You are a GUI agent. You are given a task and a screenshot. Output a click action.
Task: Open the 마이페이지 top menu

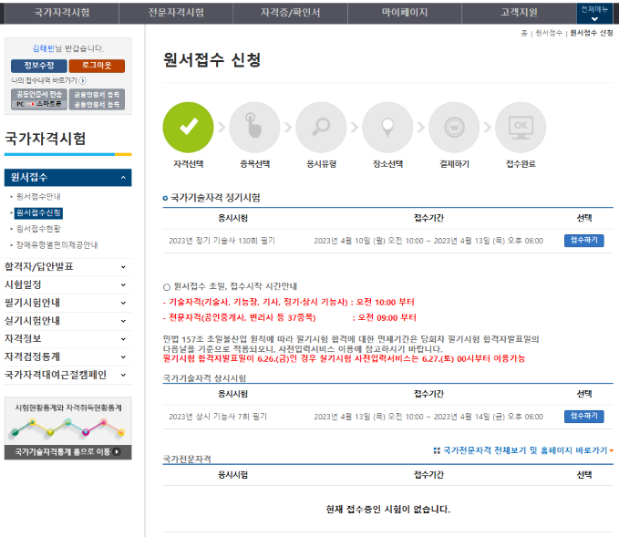tap(405, 13)
